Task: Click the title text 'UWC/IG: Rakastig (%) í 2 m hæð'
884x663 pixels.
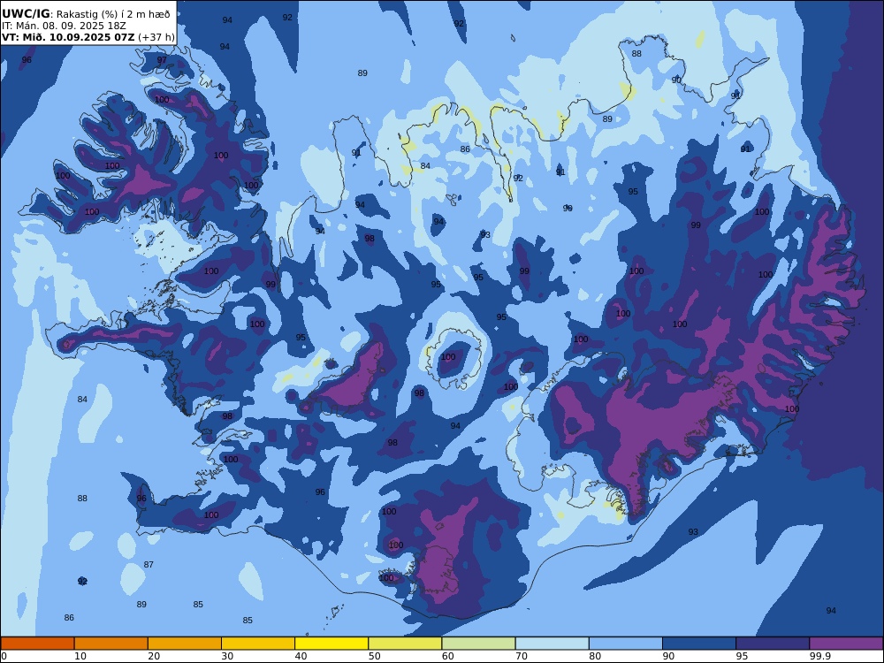Action: coord(86,13)
